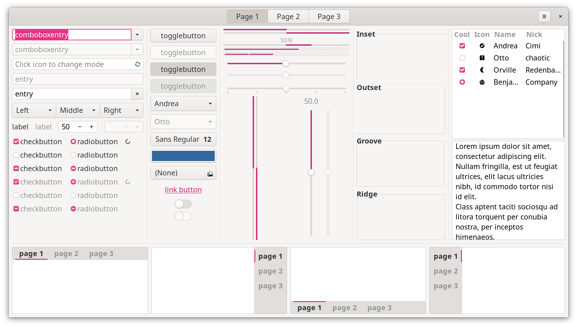
Task: Click the vertical 50.0 slider handle
Action: tap(311, 172)
